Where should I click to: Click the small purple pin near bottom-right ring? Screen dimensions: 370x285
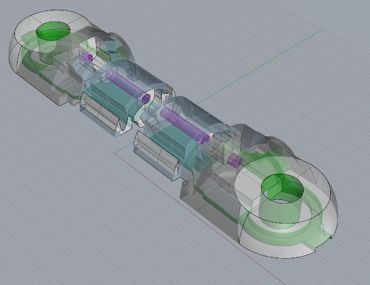click(234, 160)
